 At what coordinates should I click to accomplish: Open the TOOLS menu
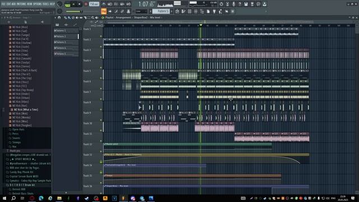46,4
